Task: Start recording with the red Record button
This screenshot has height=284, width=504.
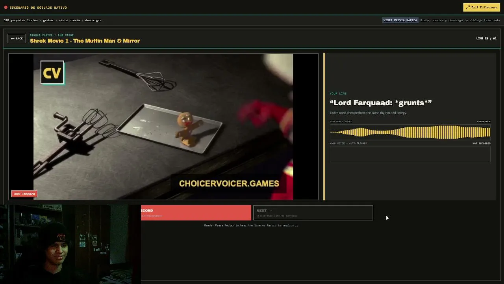Action: (196, 213)
